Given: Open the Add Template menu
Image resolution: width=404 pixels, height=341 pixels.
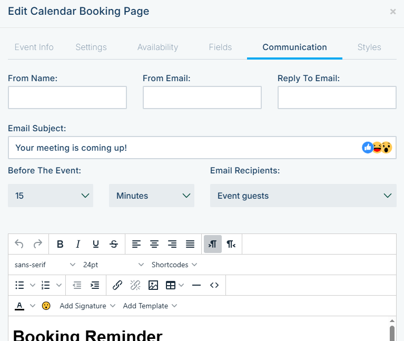Looking at the screenshot, I should (x=150, y=306).
